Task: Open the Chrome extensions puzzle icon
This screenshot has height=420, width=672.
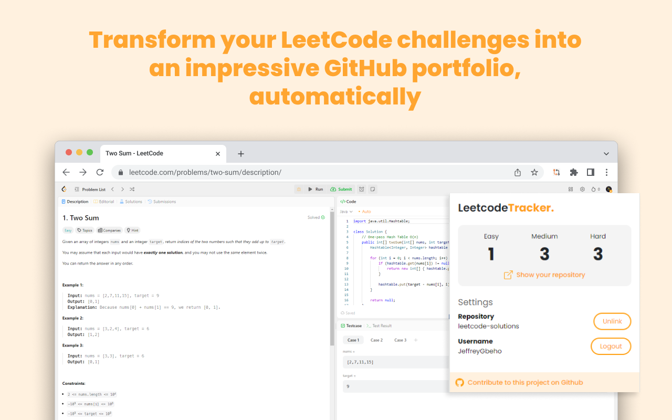Action: 573,172
